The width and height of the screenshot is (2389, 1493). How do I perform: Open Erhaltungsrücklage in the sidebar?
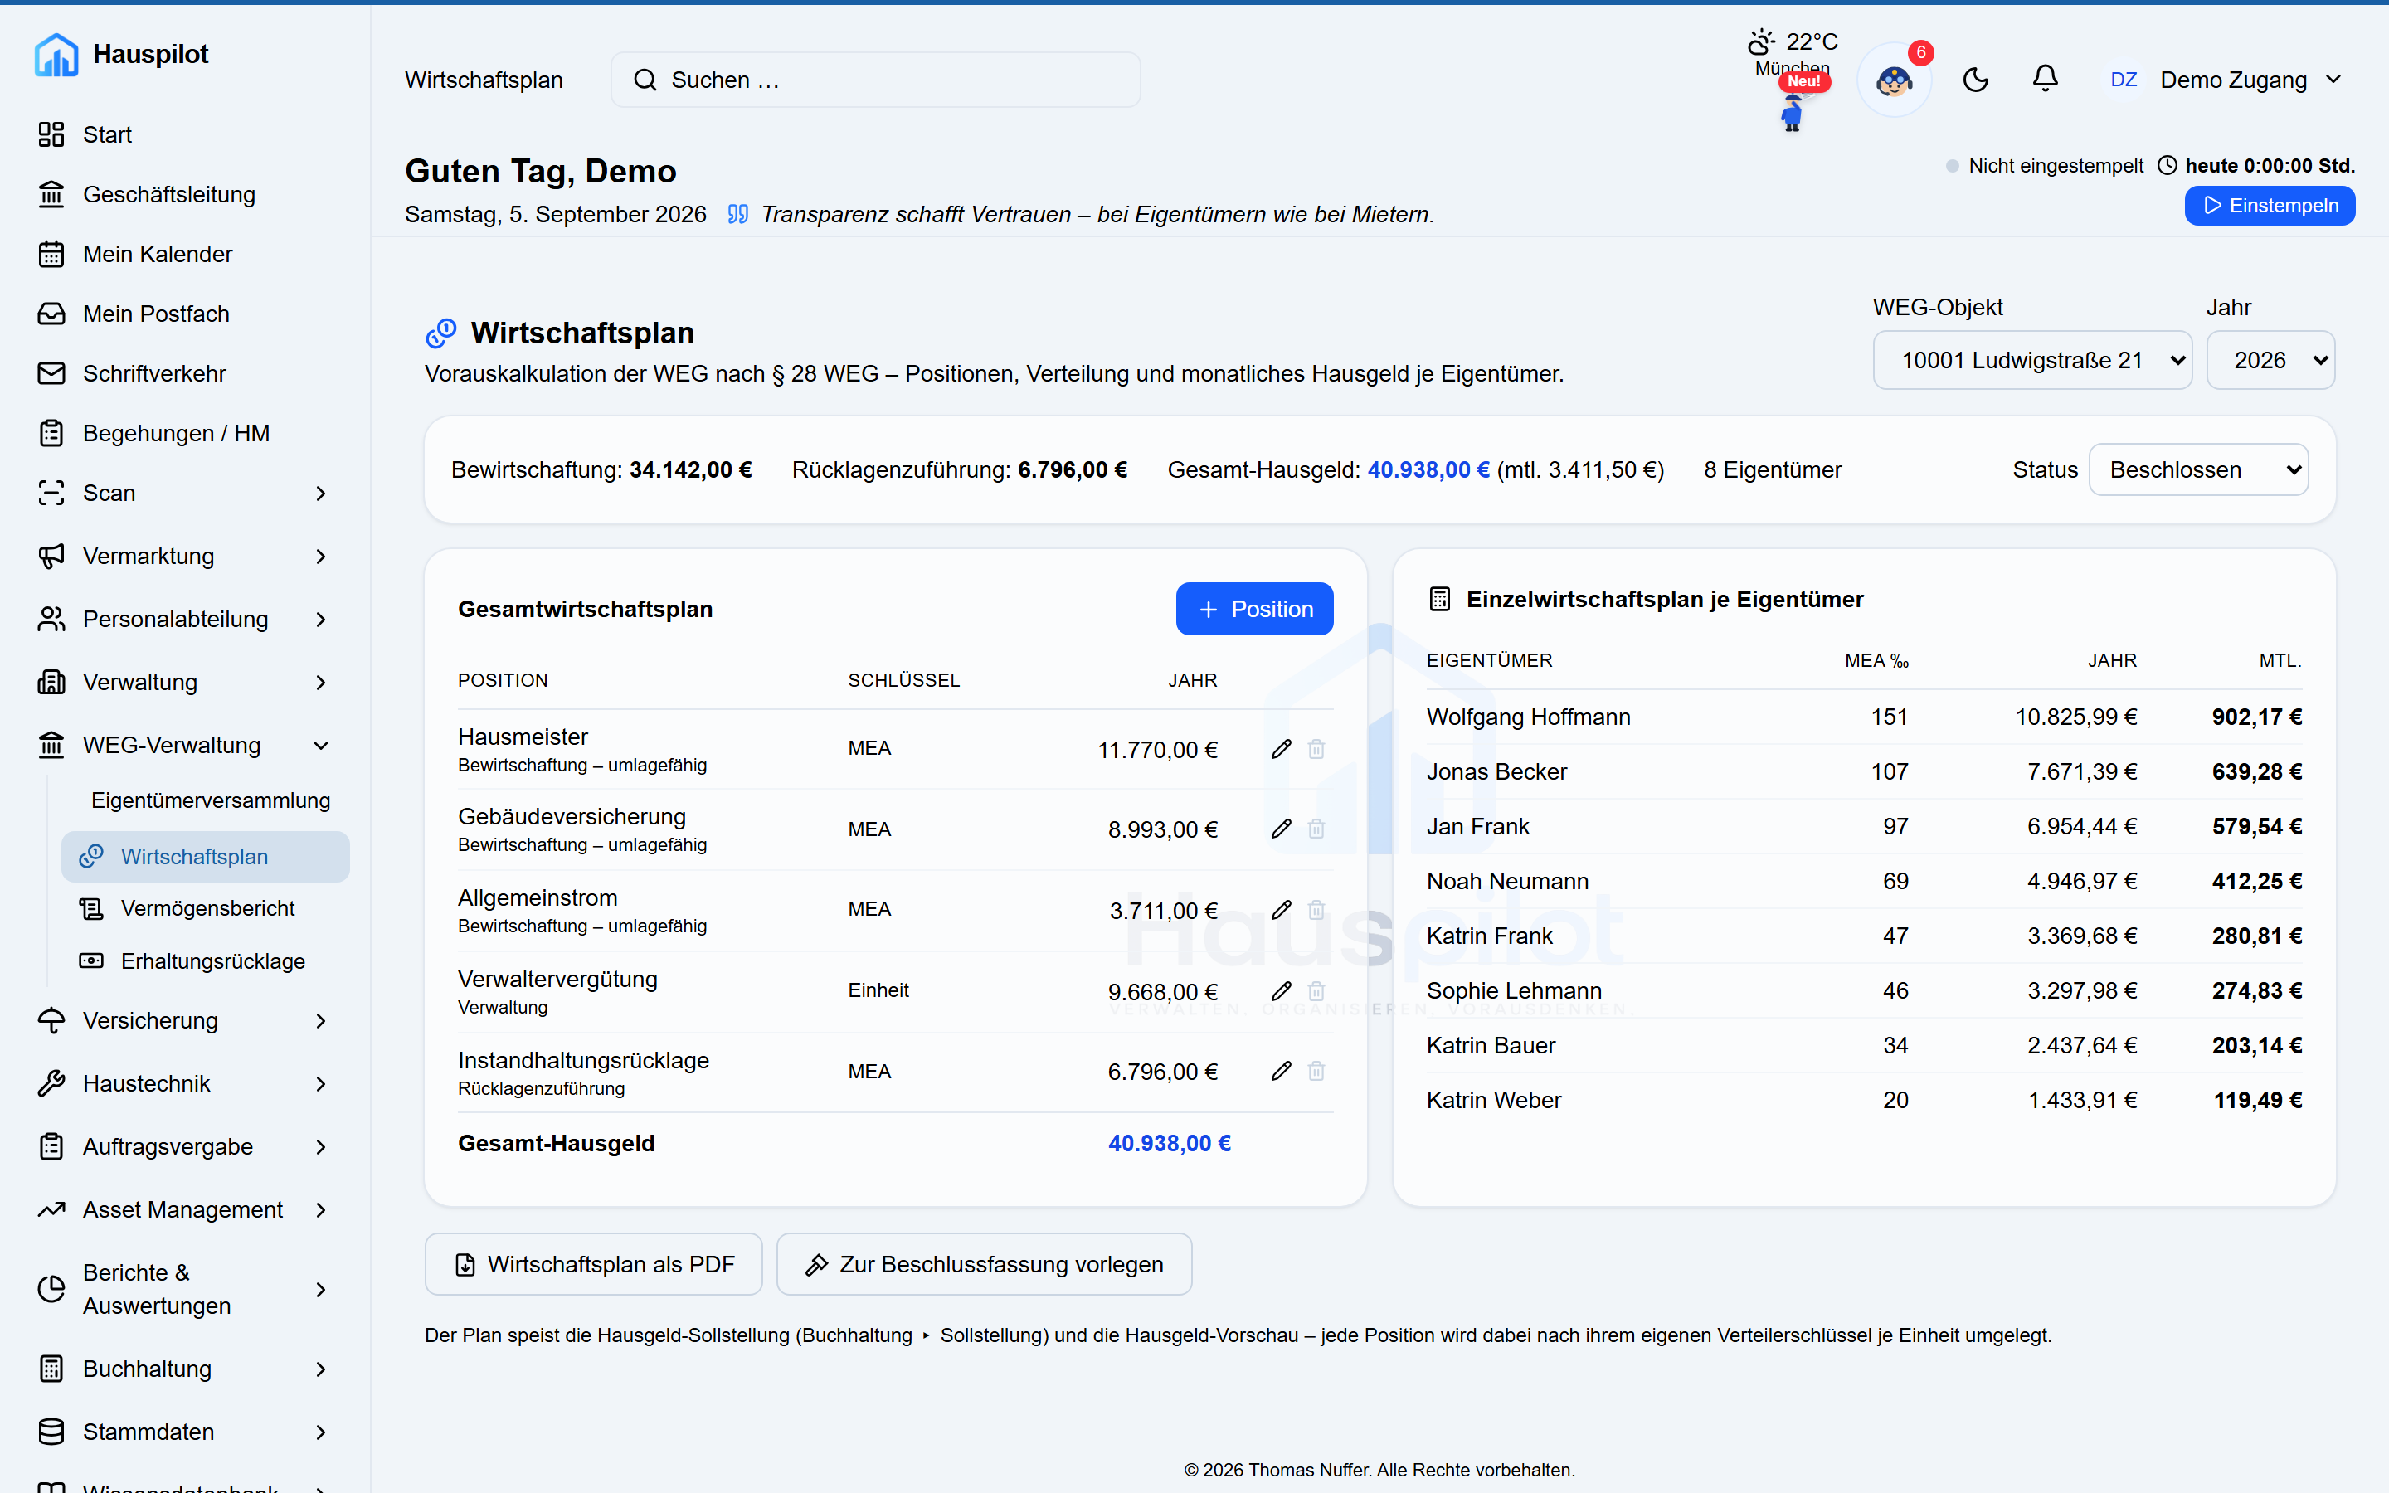click(x=207, y=960)
